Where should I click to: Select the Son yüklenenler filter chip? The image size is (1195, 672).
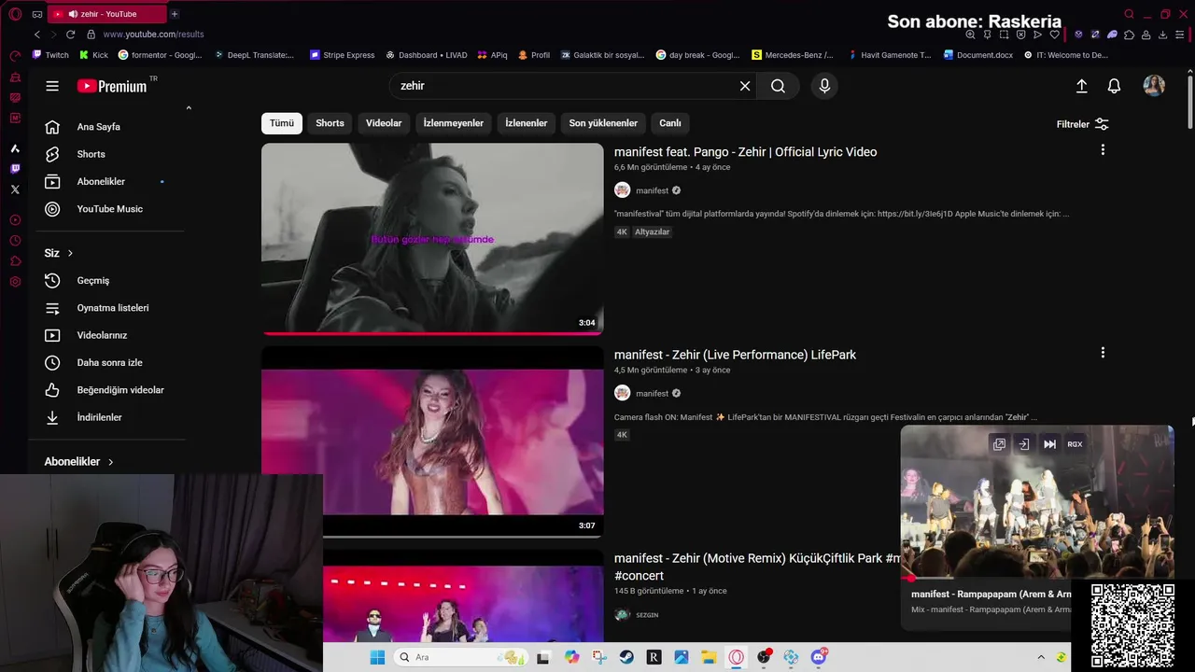click(x=603, y=123)
